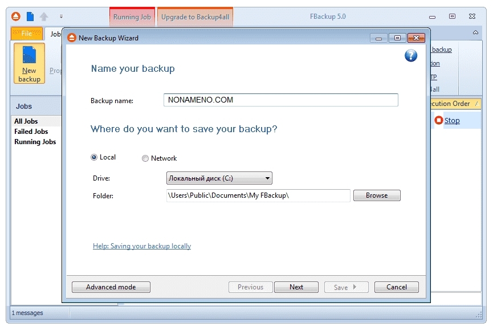Click the Advanced mode button
The image size is (493, 327).
pyautogui.click(x=111, y=287)
